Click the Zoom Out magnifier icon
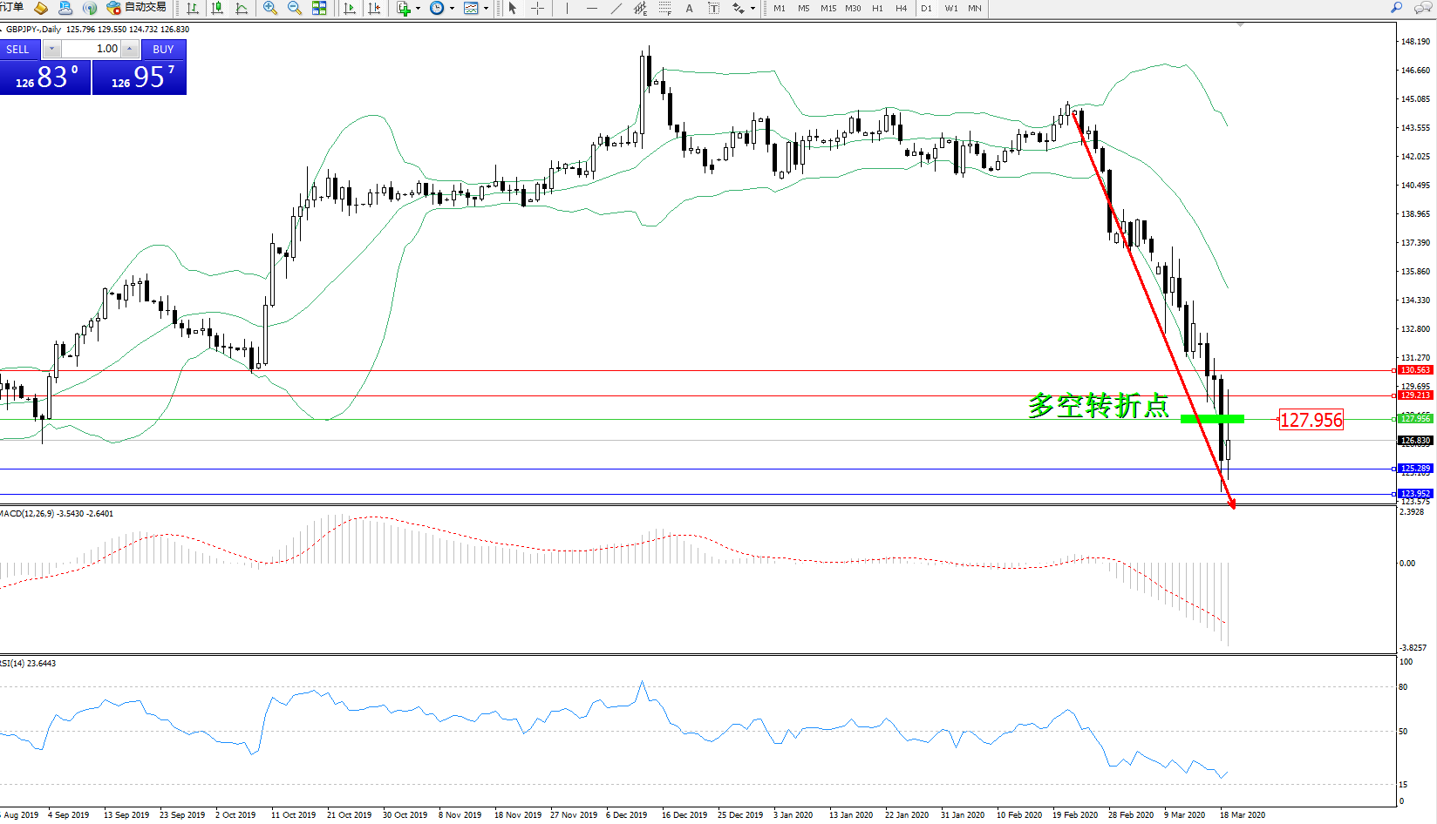The height and width of the screenshot is (824, 1437). point(295,8)
